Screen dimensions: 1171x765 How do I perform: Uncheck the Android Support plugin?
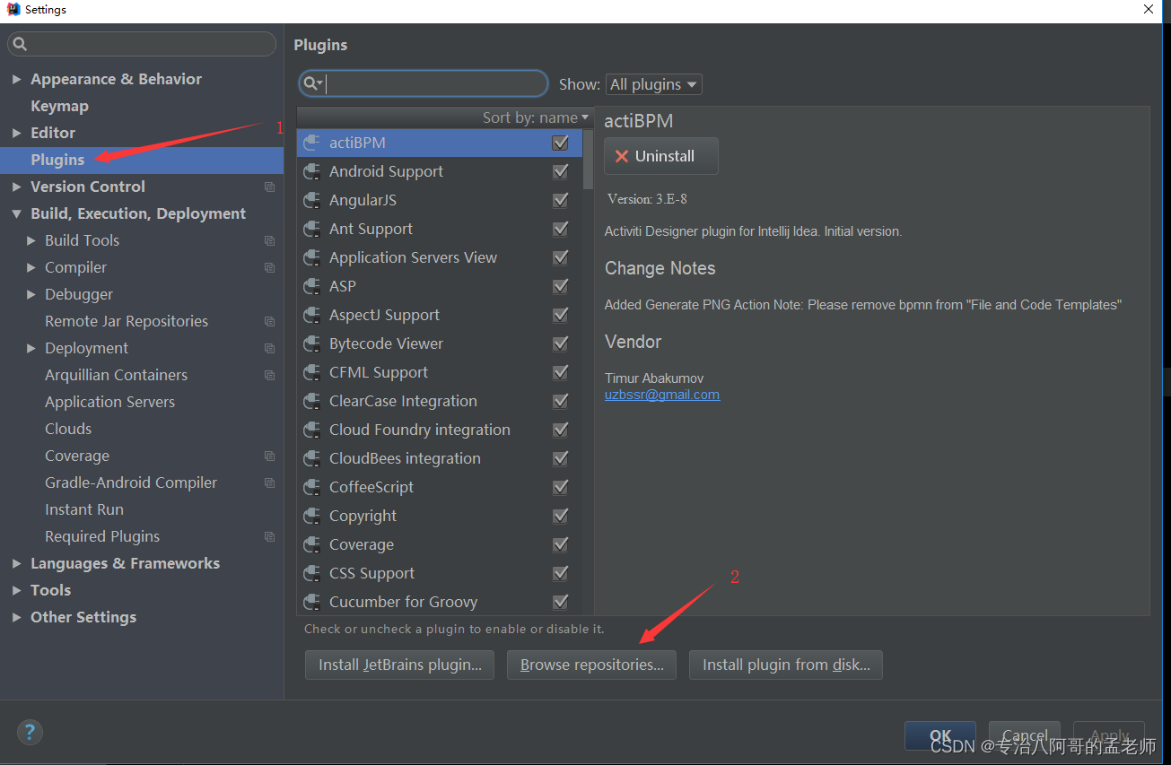[x=561, y=171]
